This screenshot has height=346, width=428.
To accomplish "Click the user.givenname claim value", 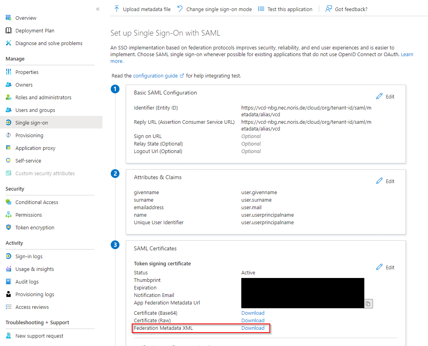I will coord(259,192).
